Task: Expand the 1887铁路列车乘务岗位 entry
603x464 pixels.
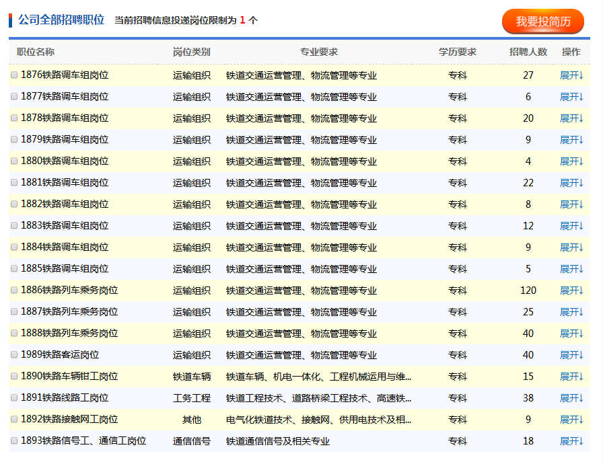Action: pyautogui.click(x=571, y=311)
